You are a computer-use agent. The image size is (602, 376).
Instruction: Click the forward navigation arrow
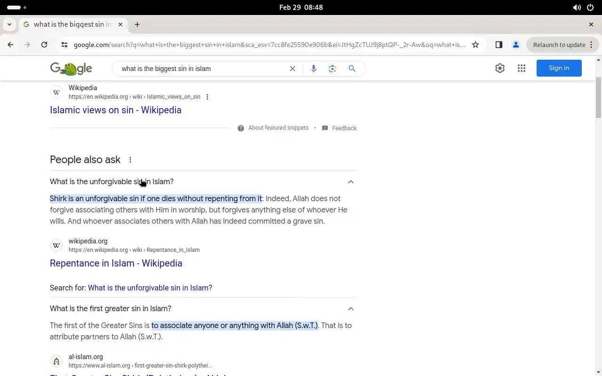pyautogui.click(x=27, y=45)
